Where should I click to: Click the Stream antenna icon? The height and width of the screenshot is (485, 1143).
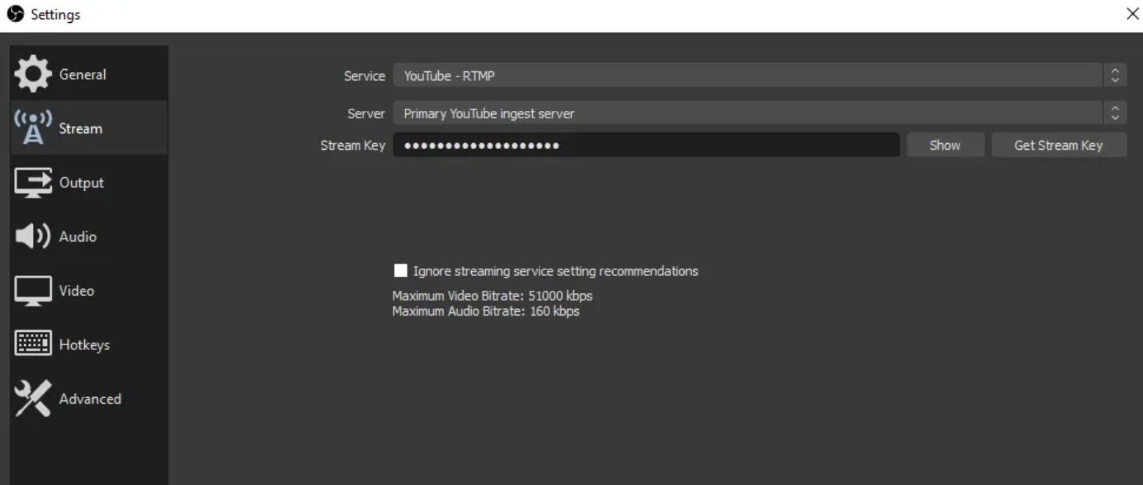33,128
